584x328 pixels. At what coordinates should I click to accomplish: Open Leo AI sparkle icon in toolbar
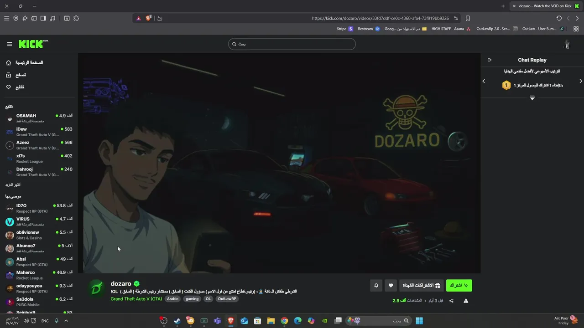[x=25, y=18]
